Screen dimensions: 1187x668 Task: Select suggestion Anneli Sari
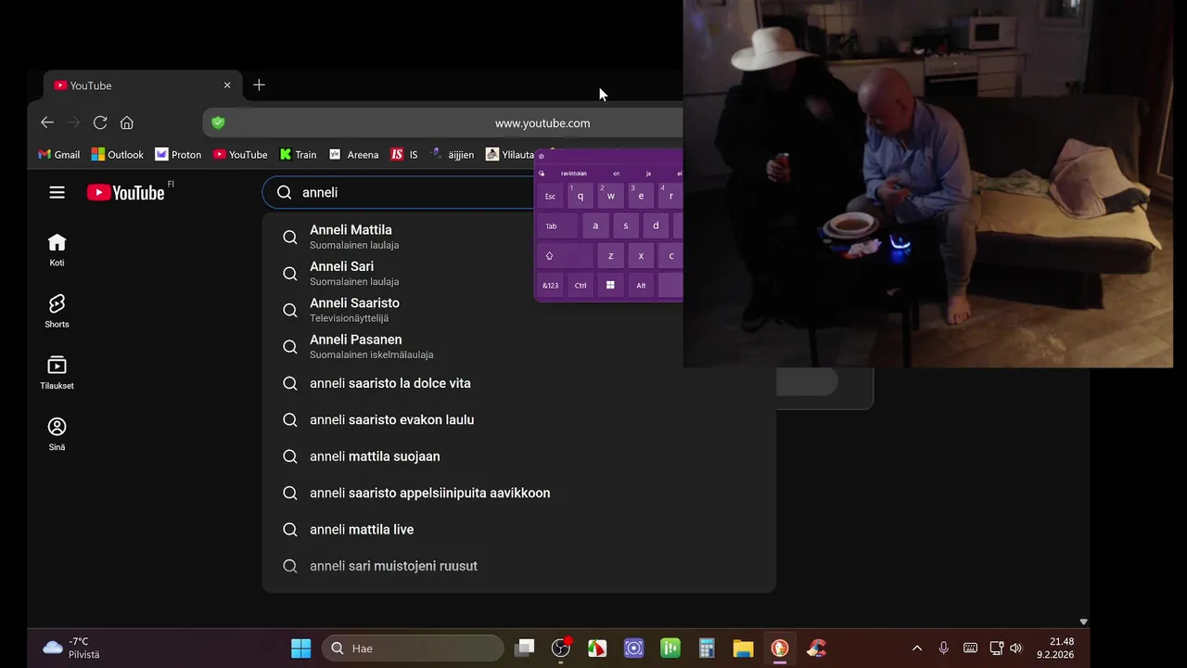[518, 273]
